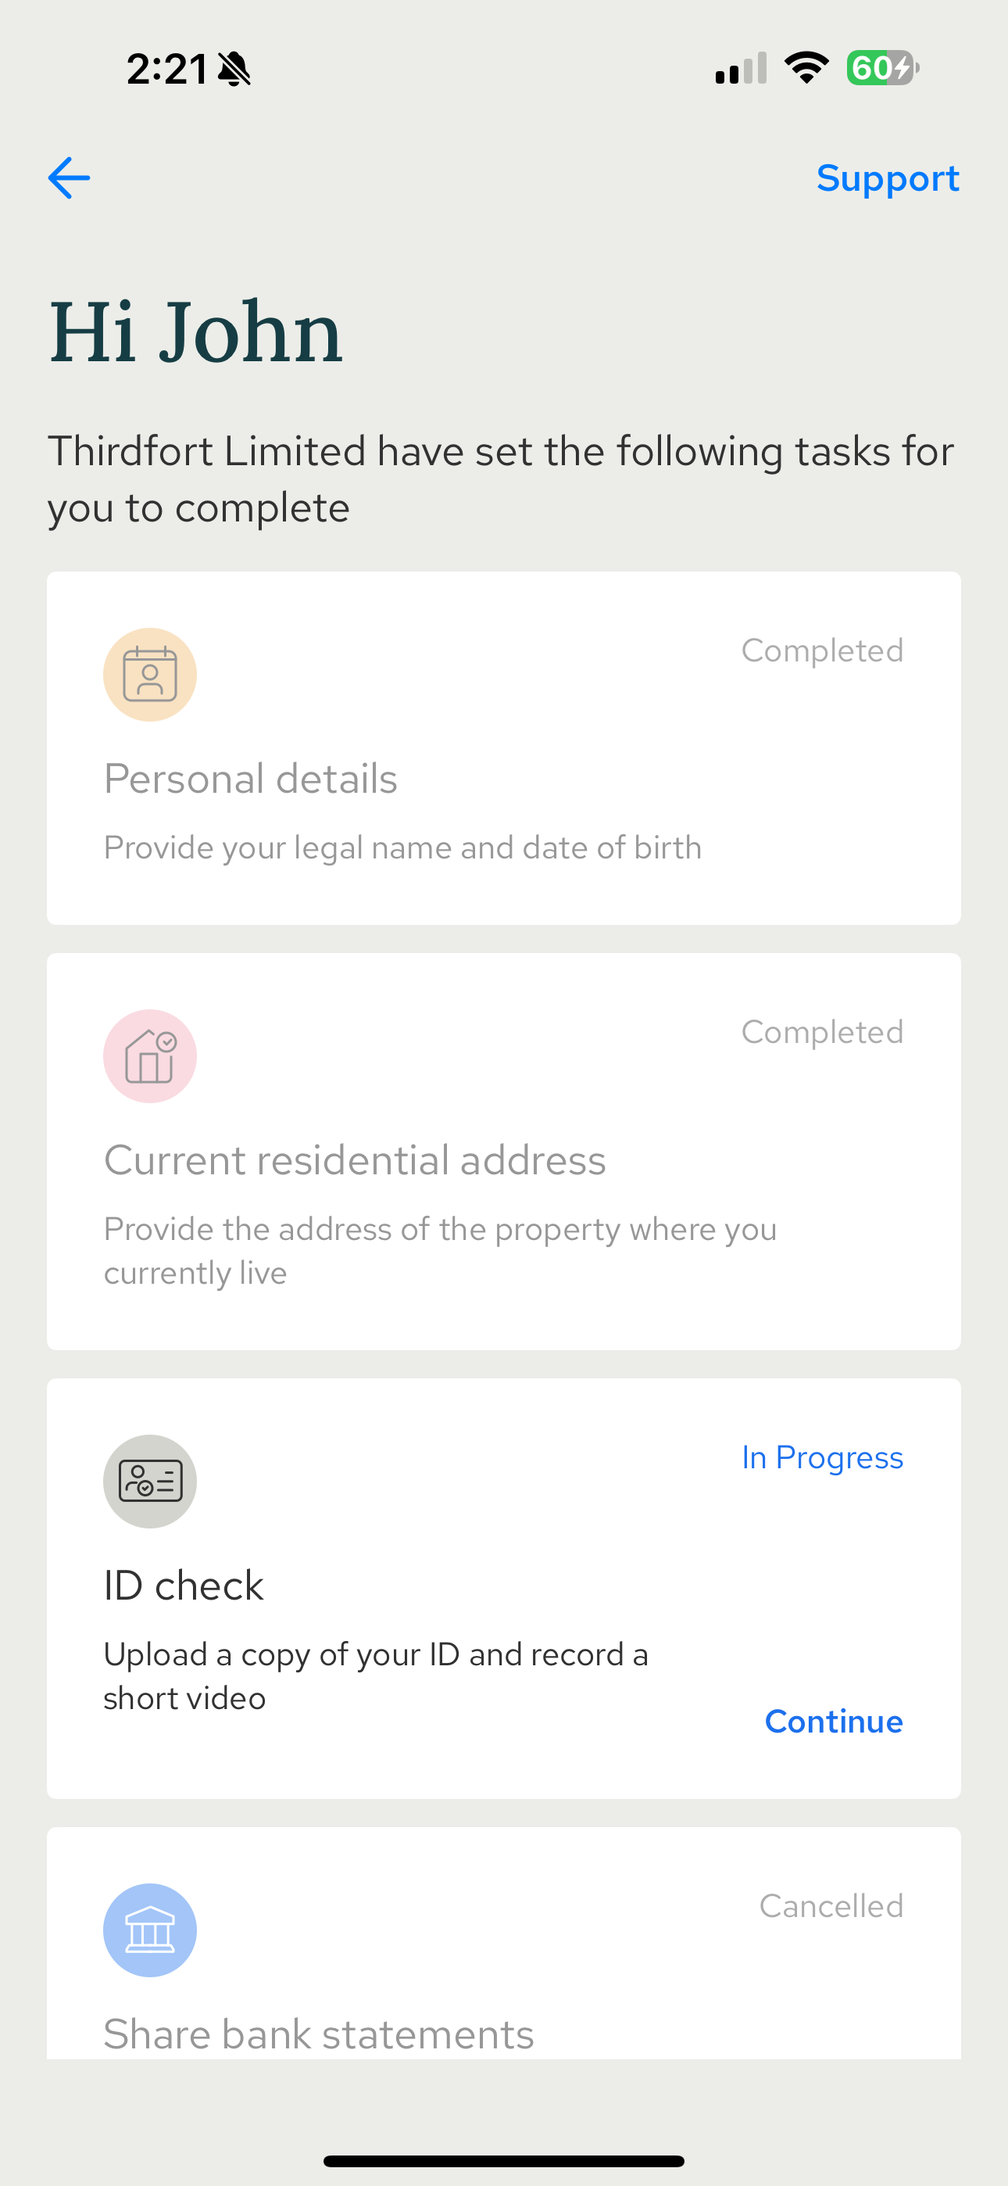Viewport: 1008px width, 2186px height.
Task: Tap the ID check card icon
Action: tap(150, 1481)
